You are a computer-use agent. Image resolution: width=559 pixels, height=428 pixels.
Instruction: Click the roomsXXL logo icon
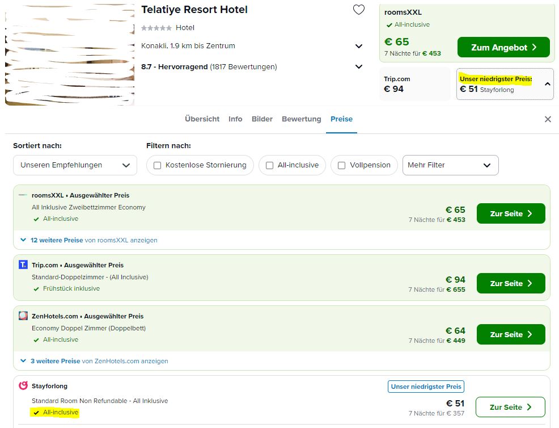23,195
